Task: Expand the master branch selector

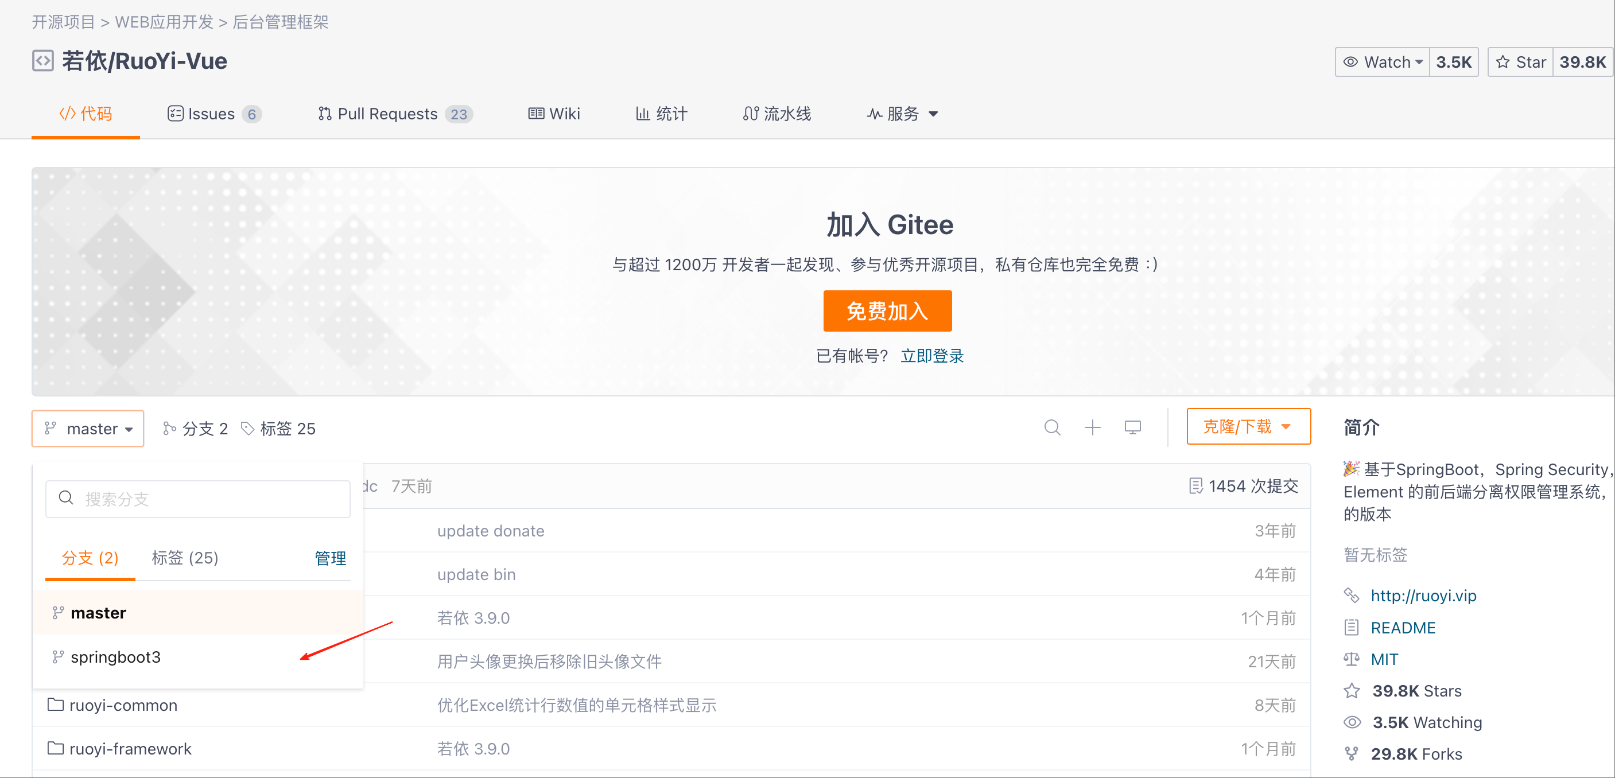Action: point(88,428)
